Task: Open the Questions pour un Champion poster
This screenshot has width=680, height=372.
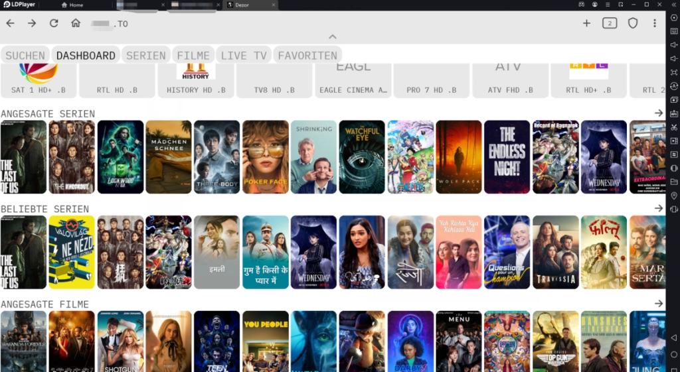Action: (x=507, y=252)
